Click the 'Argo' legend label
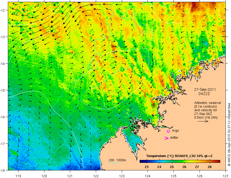 [x=175, y=131]
